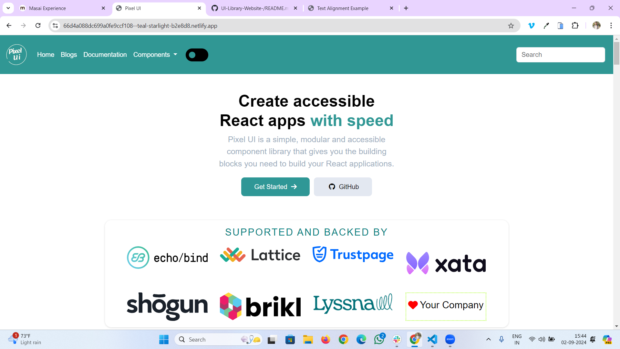
Task: Open the Chrome three-dot menu
Action: 611,26
